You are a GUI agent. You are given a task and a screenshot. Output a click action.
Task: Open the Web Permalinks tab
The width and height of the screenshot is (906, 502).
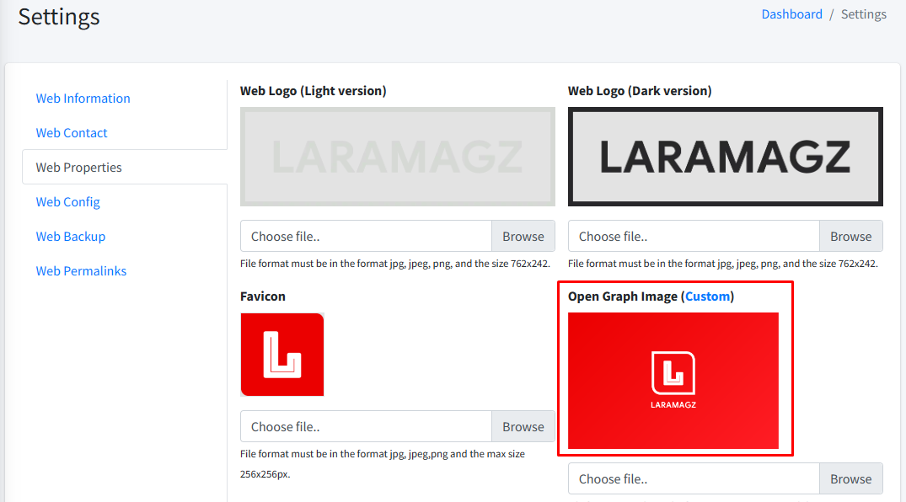[81, 271]
